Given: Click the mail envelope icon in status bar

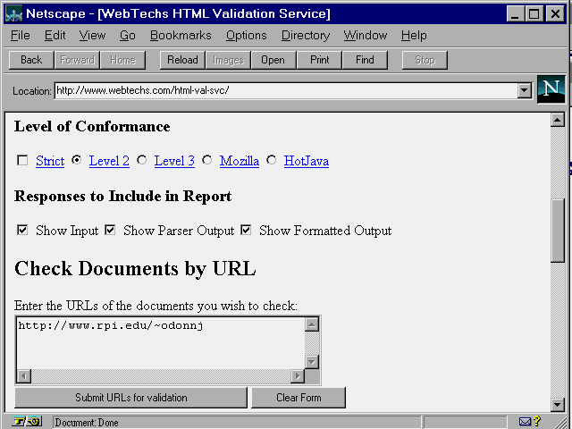Looking at the screenshot, I should (x=525, y=422).
